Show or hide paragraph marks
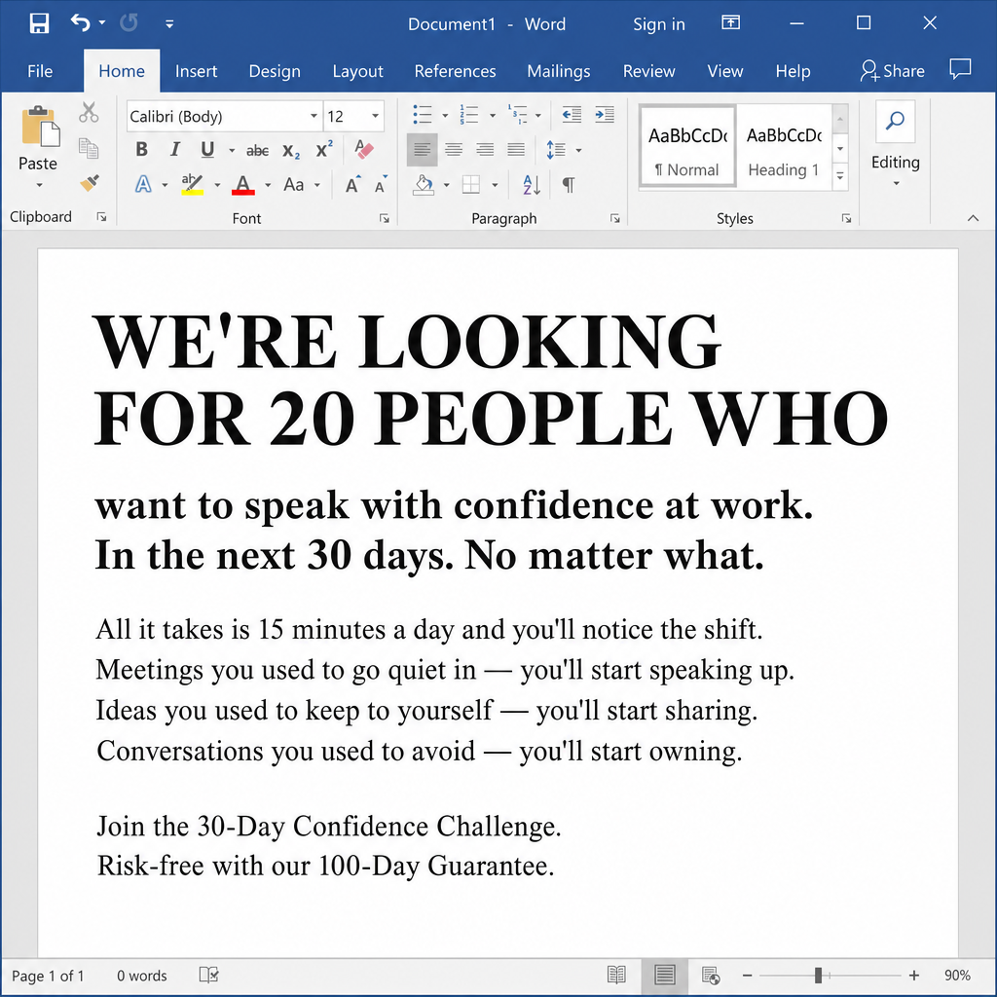The height and width of the screenshot is (997, 997). point(569,185)
